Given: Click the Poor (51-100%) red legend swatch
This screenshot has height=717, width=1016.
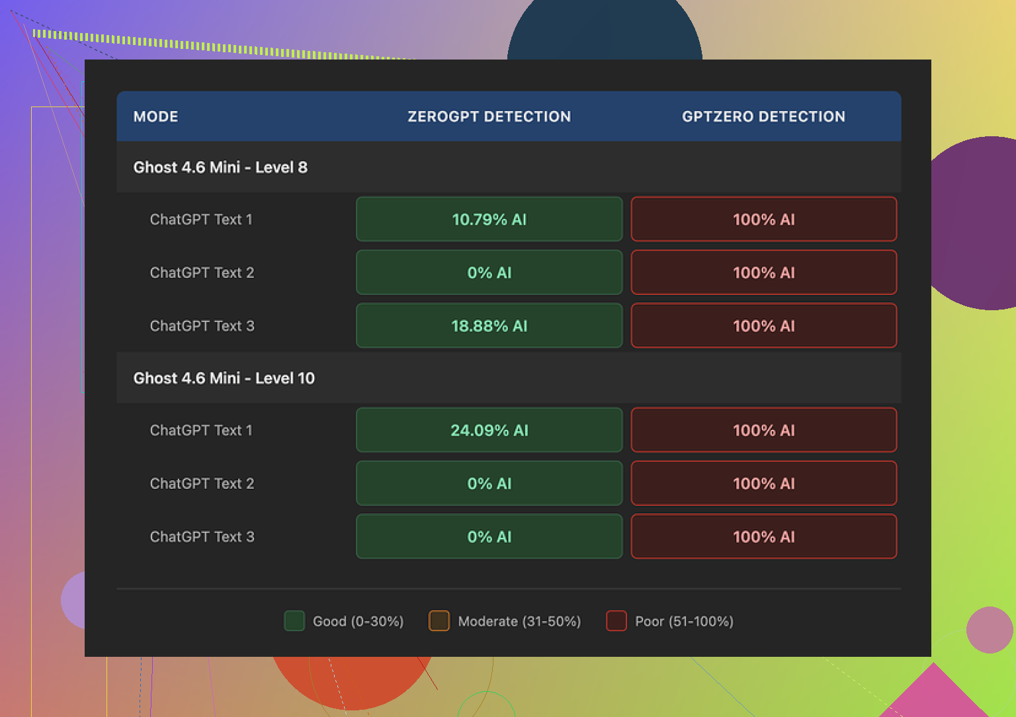Looking at the screenshot, I should click(616, 621).
